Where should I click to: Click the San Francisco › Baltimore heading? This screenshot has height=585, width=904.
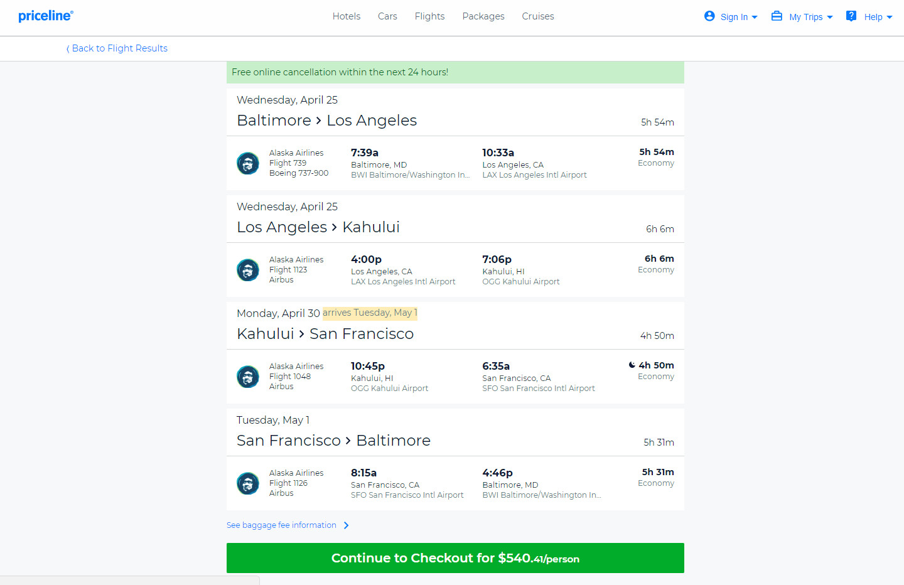333,441
